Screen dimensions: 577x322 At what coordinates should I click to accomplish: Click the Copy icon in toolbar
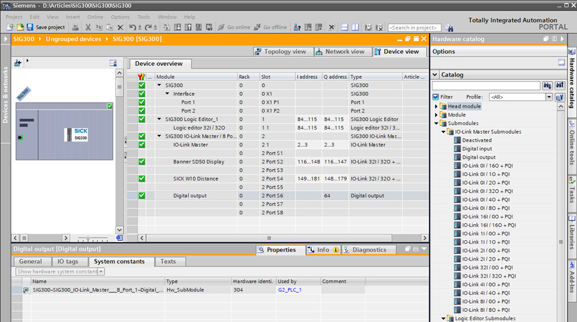click(99, 27)
